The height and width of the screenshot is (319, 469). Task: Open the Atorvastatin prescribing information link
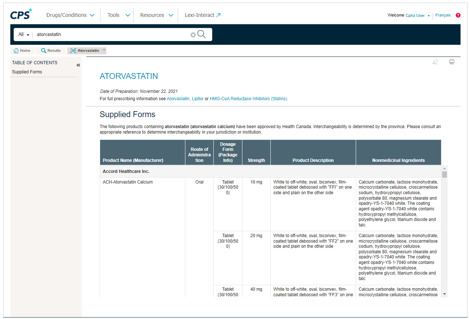point(178,99)
